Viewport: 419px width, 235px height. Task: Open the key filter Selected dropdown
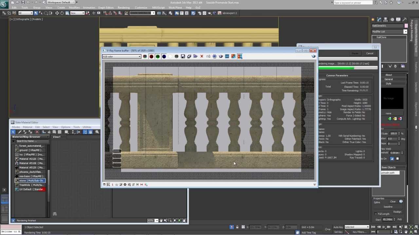pyautogui.click(x=357, y=227)
